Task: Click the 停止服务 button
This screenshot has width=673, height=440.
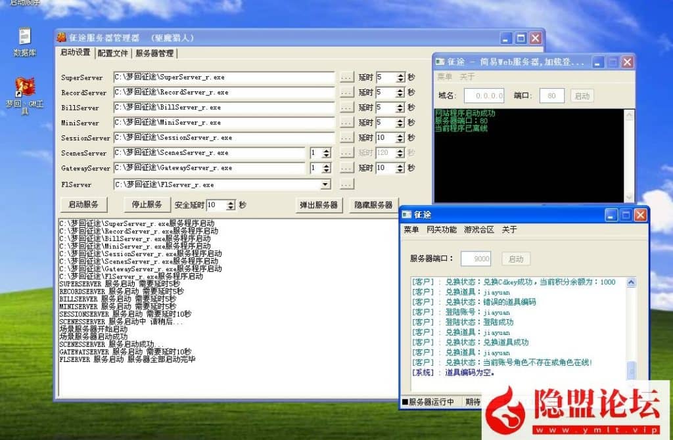Action: click(147, 204)
